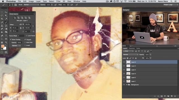Select the Clone Stamp tool

coord(2,26)
